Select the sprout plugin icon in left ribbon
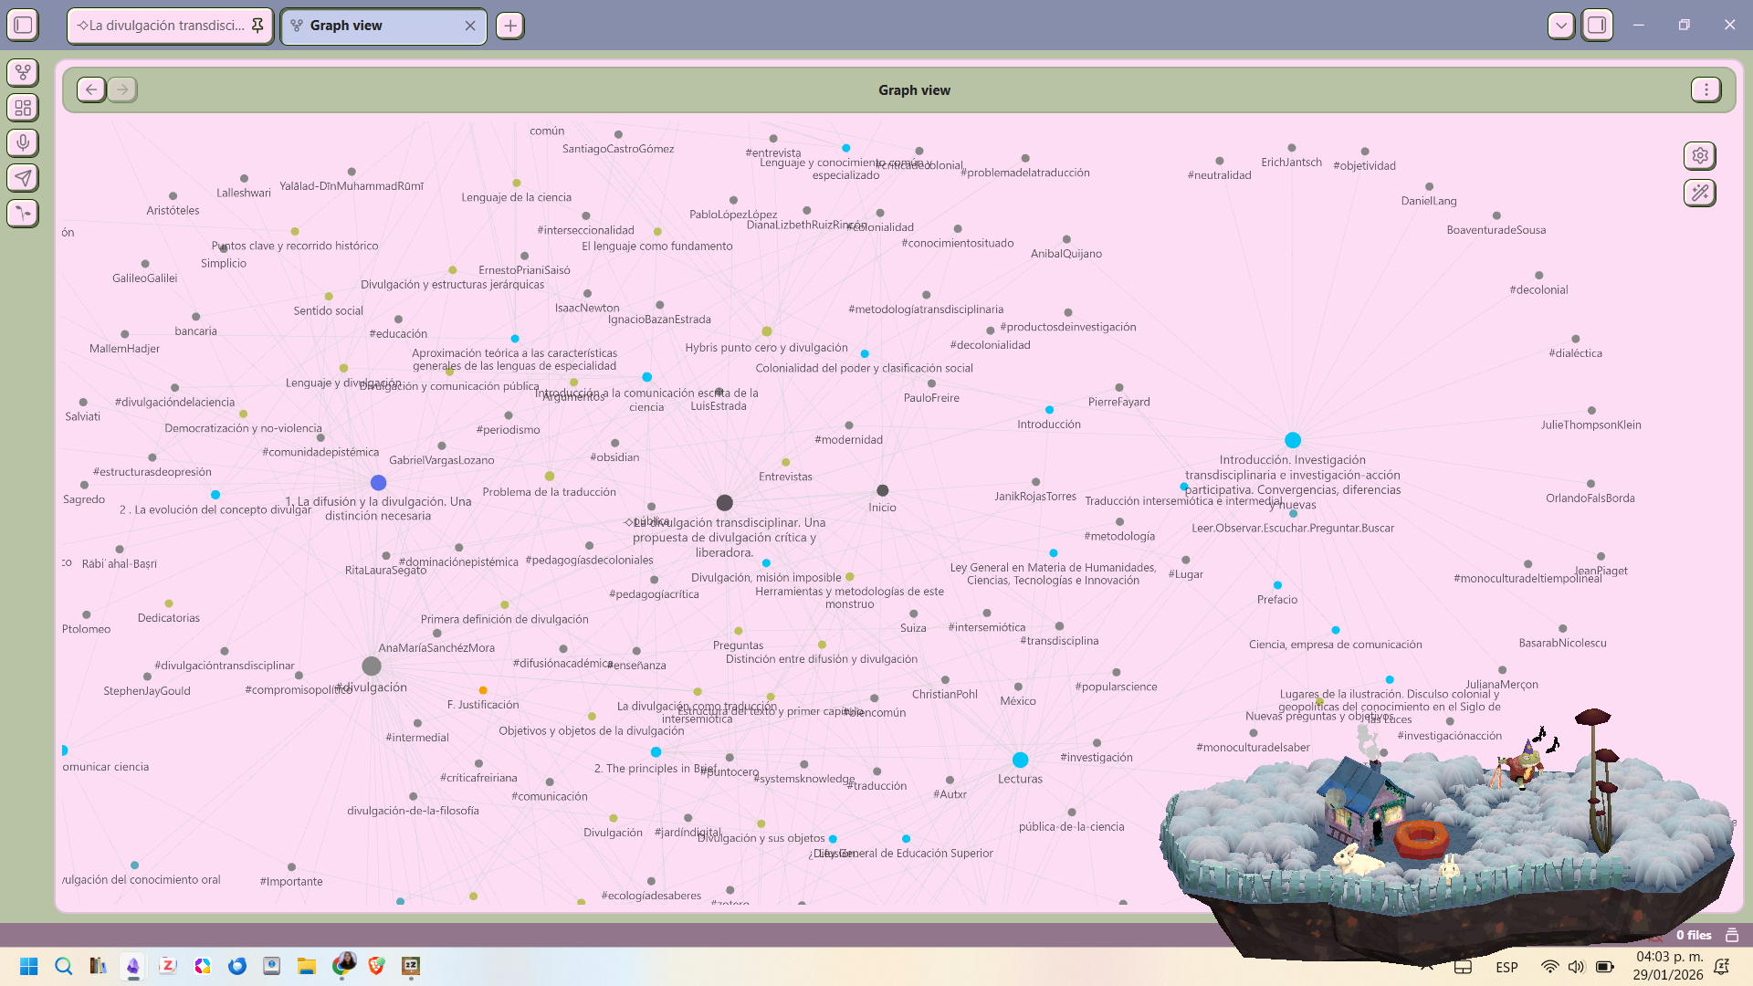This screenshot has height=986, width=1753. pos(22,213)
